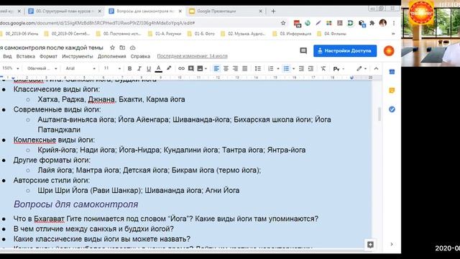The height and width of the screenshot is (259, 460).
Task: Open the Google account avatar in Docs
Action: click(x=389, y=51)
